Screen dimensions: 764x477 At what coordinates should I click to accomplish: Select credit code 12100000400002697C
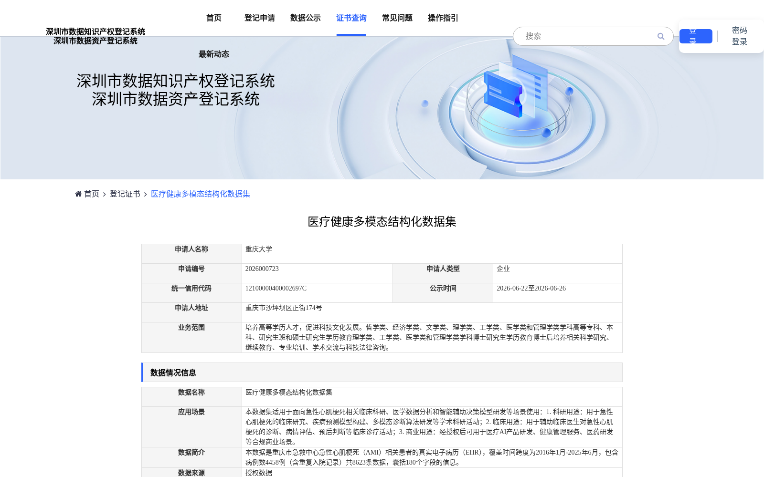[x=276, y=288]
